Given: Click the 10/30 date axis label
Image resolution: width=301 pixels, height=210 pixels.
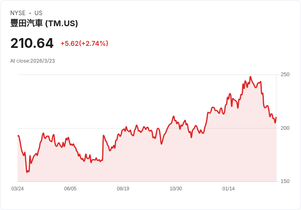Looking at the screenshot, I should 176,189.
